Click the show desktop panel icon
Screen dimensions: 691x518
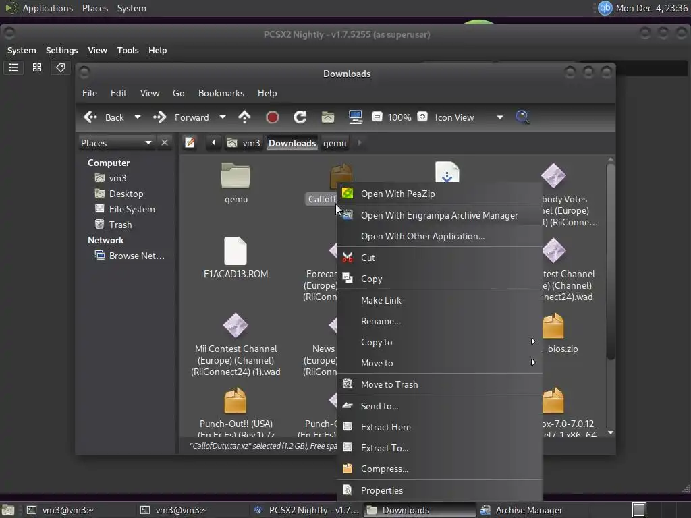(8, 510)
